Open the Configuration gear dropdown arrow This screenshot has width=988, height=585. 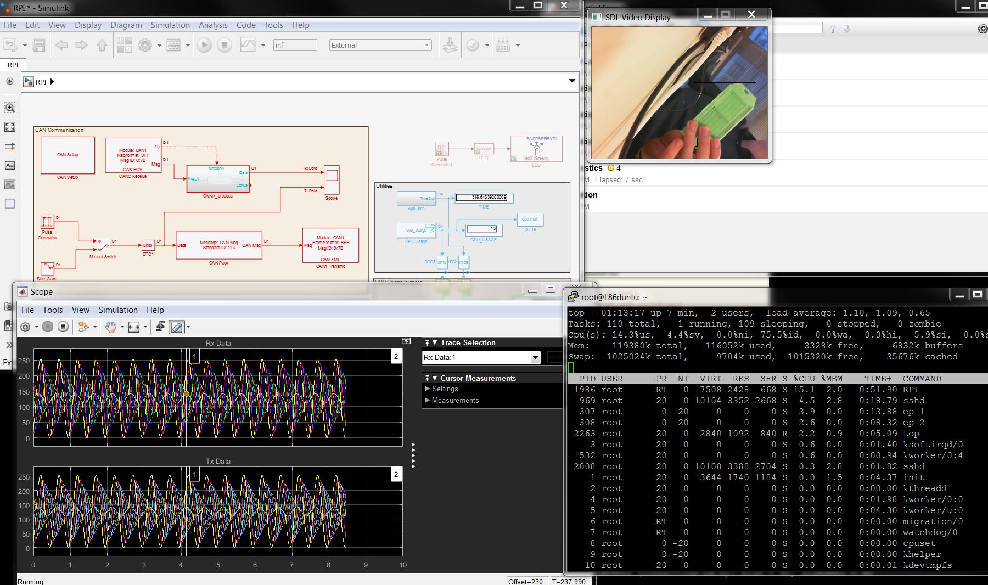click(x=159, y=45)
